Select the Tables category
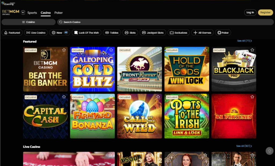This screenshot has width=275, height=166. pyautogui.click(x=112, y=32)
